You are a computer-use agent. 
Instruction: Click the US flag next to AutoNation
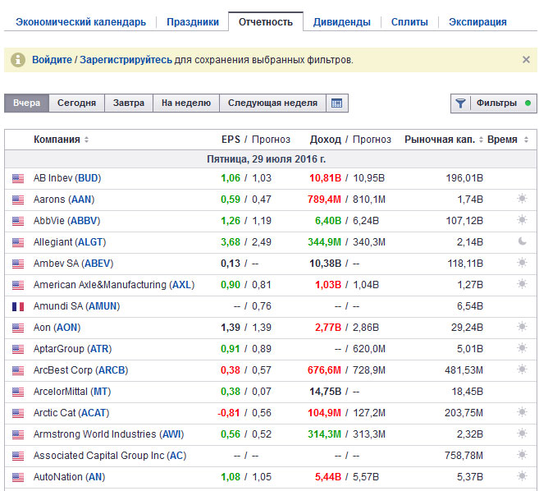pyautogui.click(x=18, y=477)
